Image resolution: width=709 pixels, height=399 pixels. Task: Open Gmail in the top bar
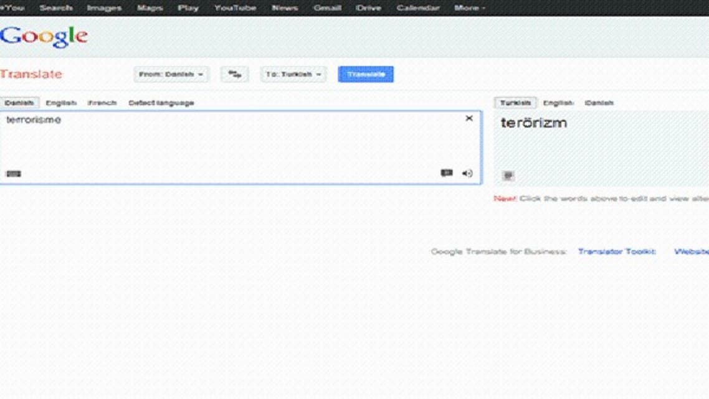coord(327,7)
